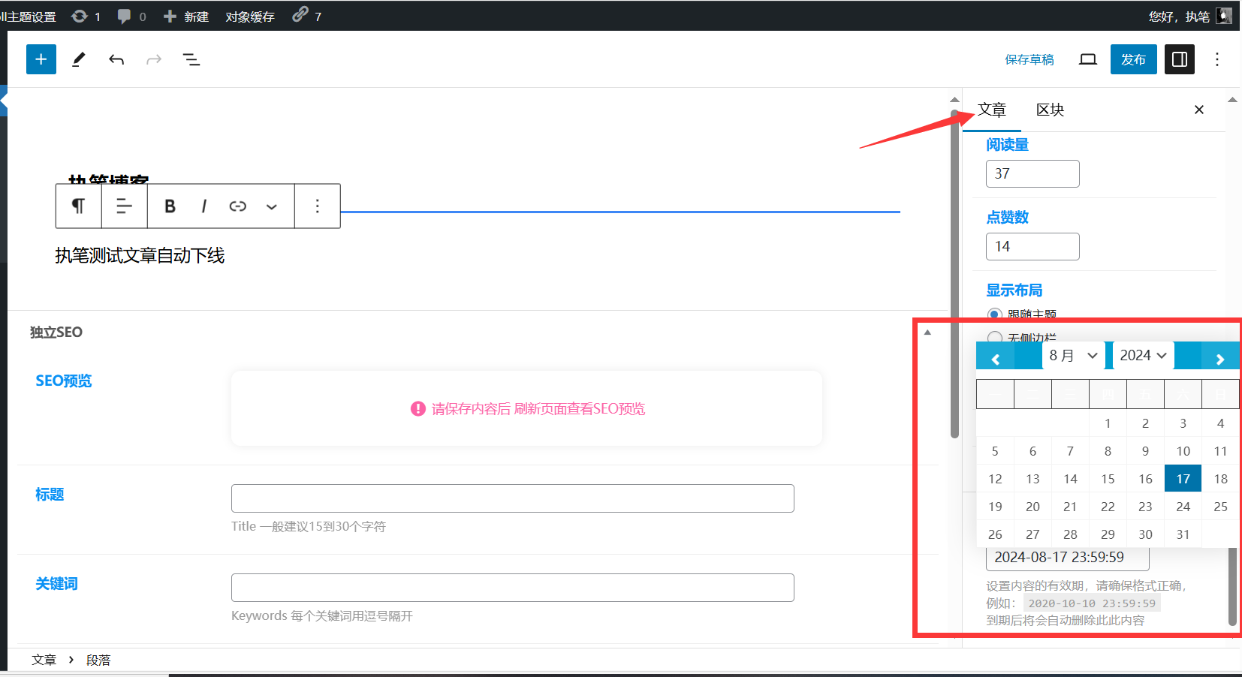The image size is (1242, 677).
Task: Apply italic formatting to text
Action: (204, 206)
